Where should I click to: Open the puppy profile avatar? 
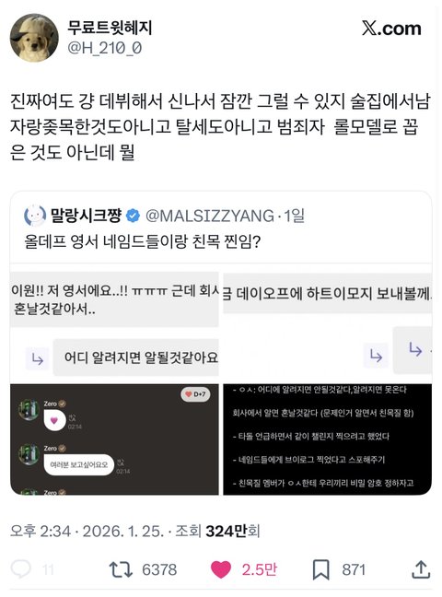tap(34, 38)
